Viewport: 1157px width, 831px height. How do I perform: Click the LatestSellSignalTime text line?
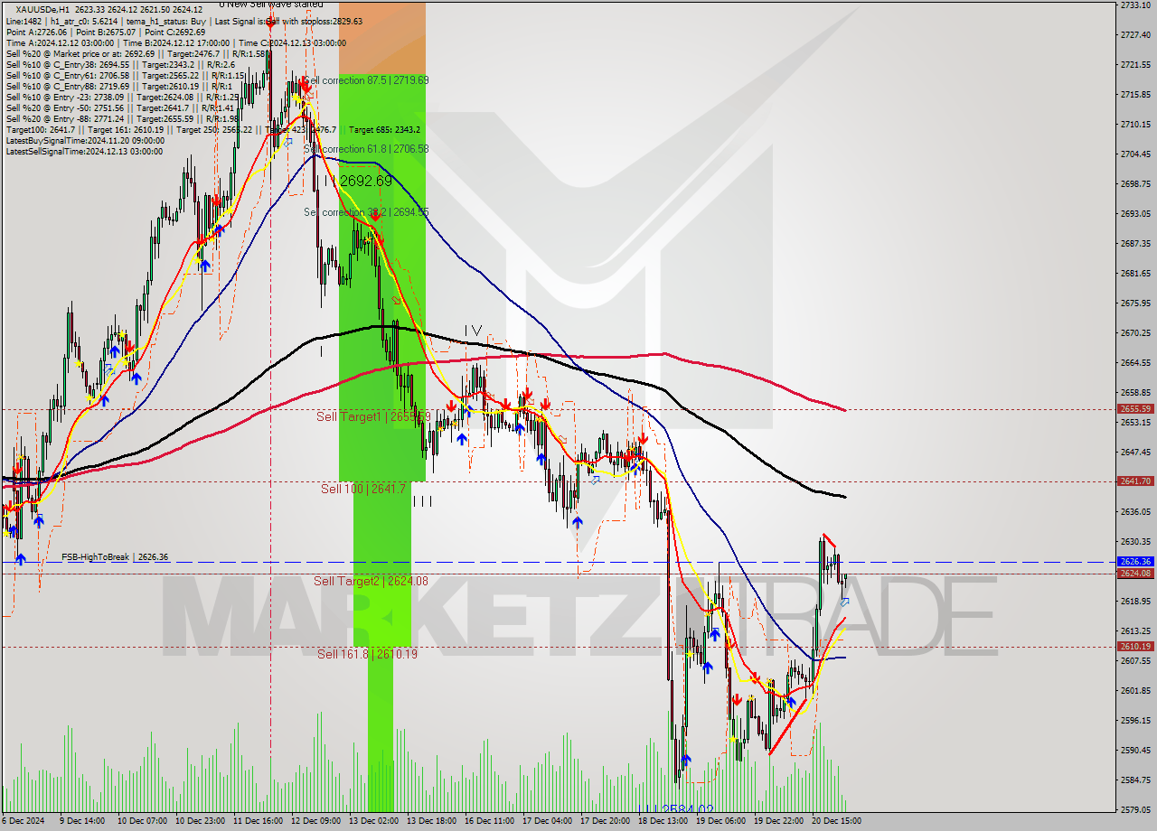click(85, 151)
